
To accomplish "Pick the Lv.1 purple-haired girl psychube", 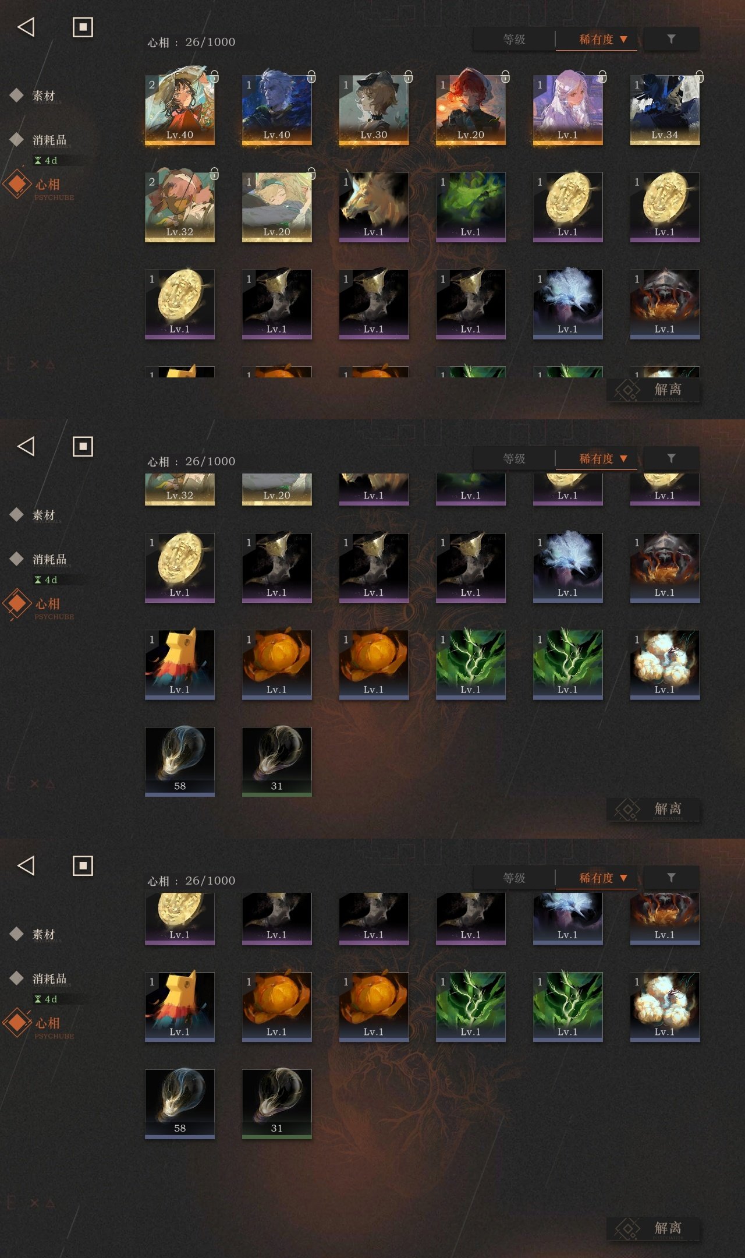I will 567,109.
